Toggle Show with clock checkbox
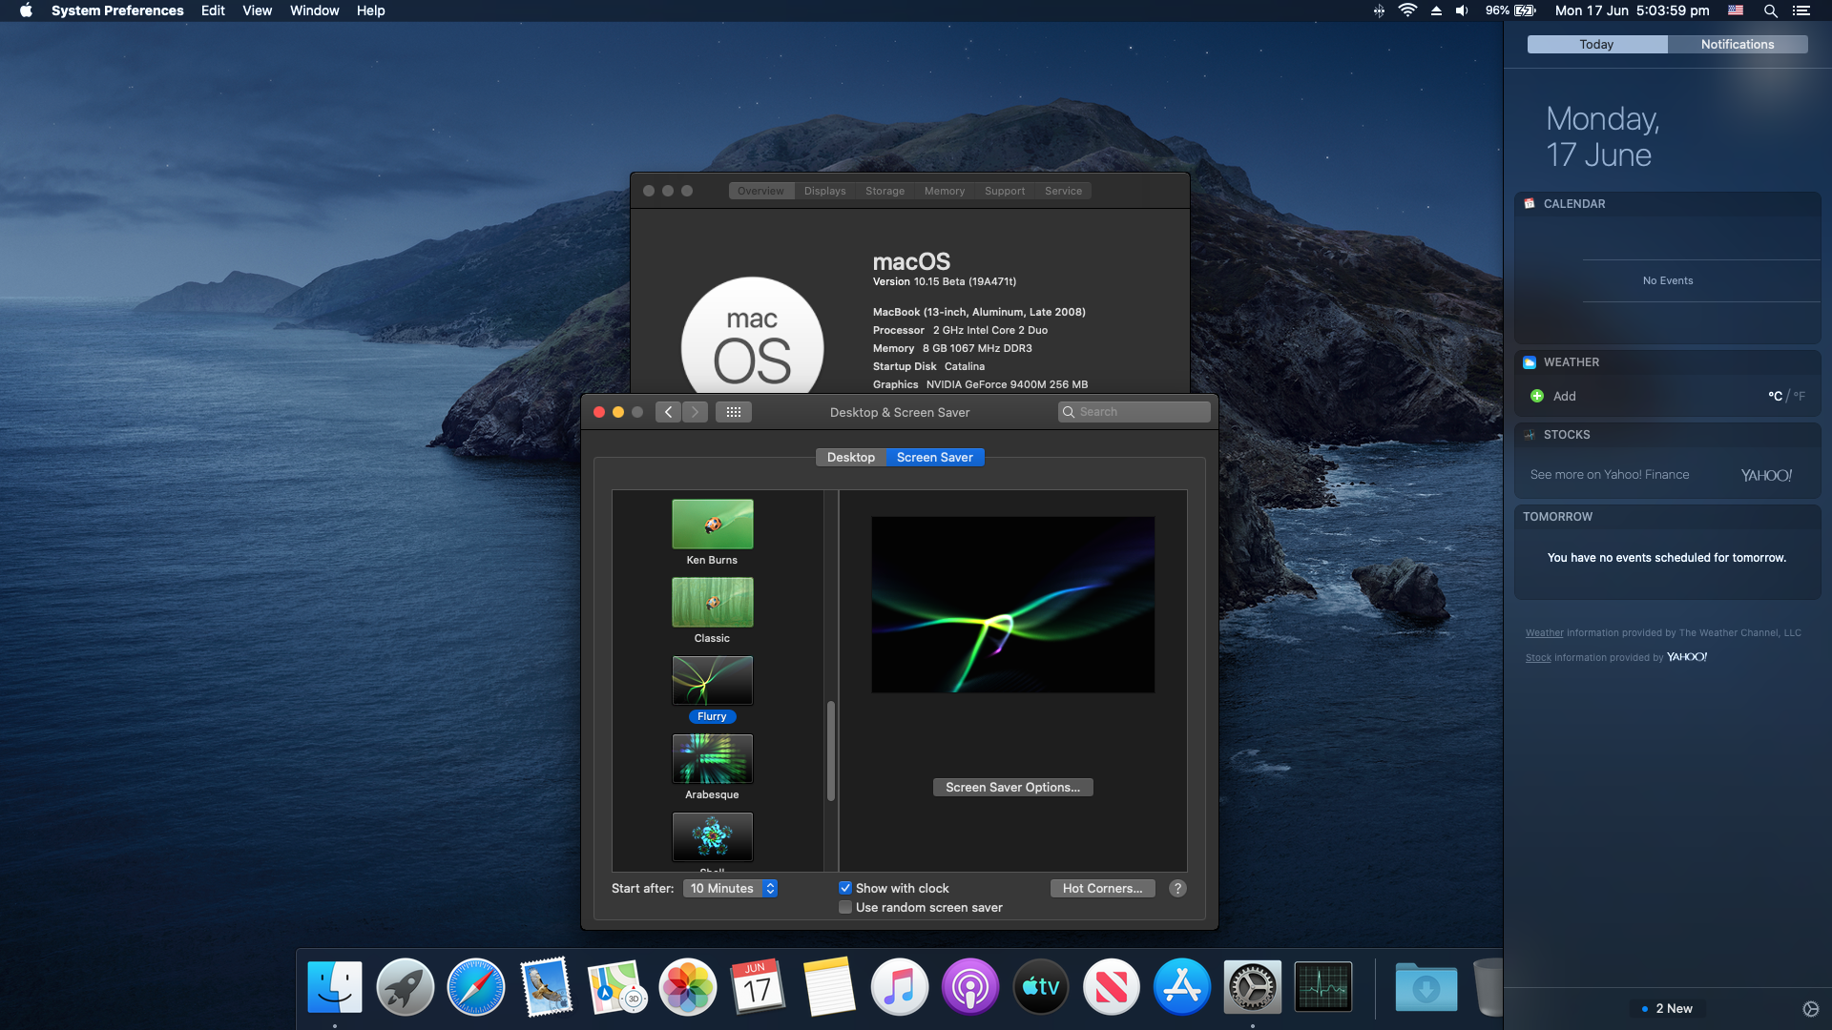 845,888
